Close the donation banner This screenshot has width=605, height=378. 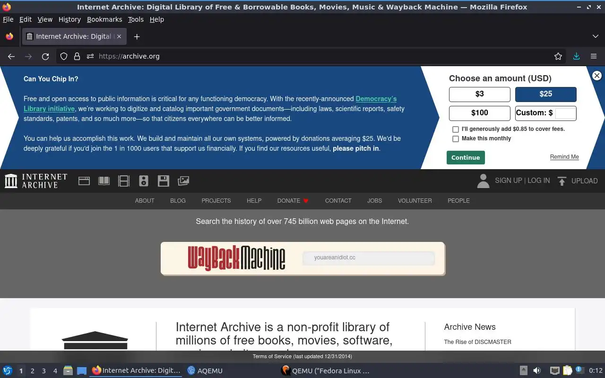(597, 76)
